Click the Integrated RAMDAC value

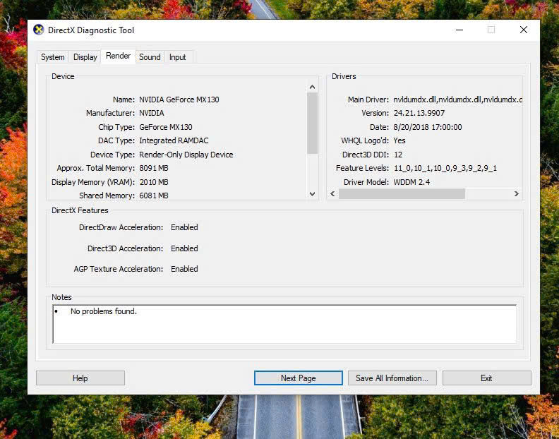174,140
